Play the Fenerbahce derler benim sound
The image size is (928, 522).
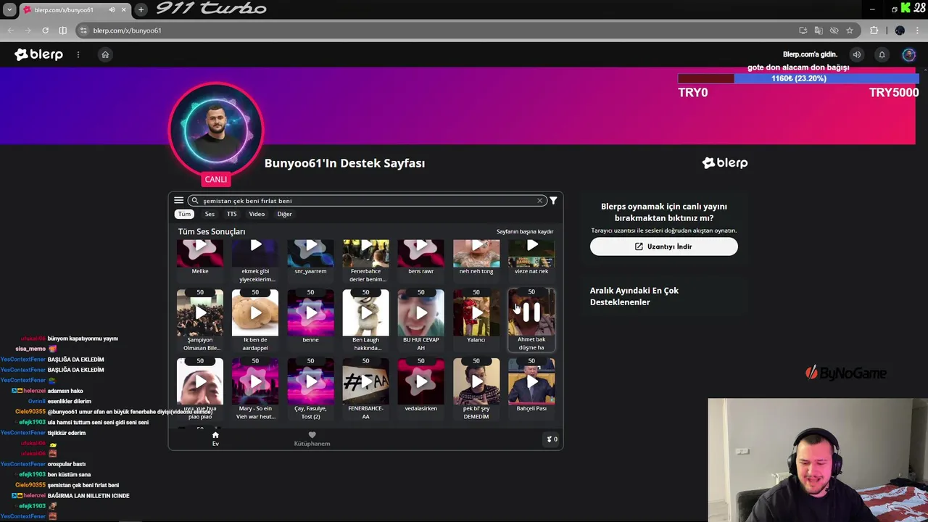[x=365, y=252]
